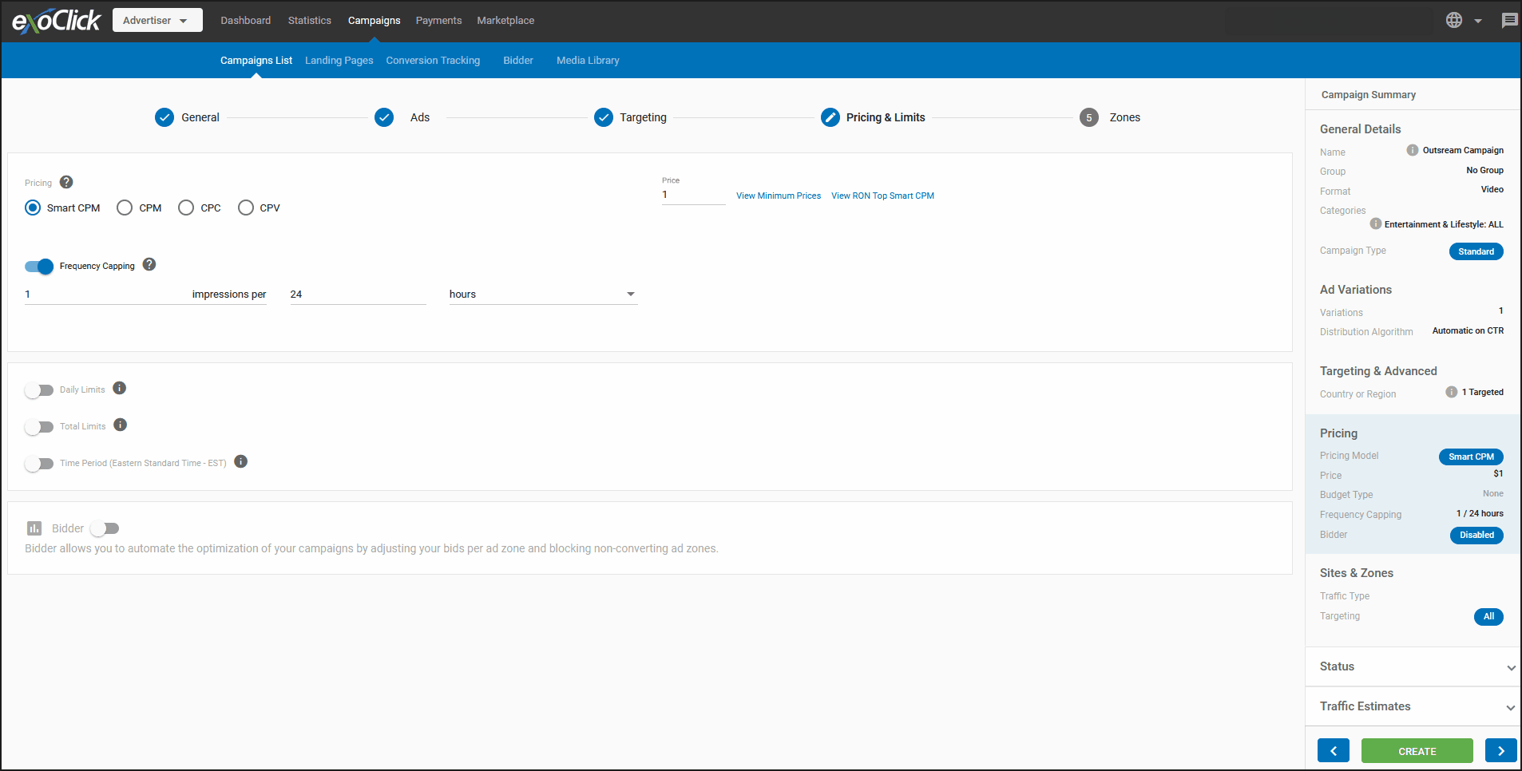
Task: Click the General step checkmark icon
Action: (x=164, y=117)
